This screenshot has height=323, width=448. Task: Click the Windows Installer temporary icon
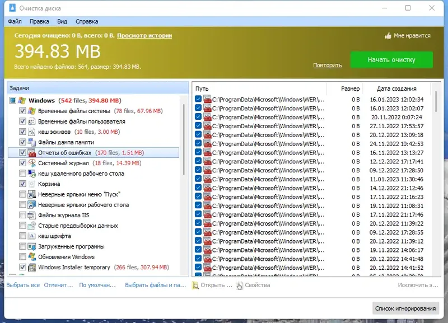tap(32, 268)
